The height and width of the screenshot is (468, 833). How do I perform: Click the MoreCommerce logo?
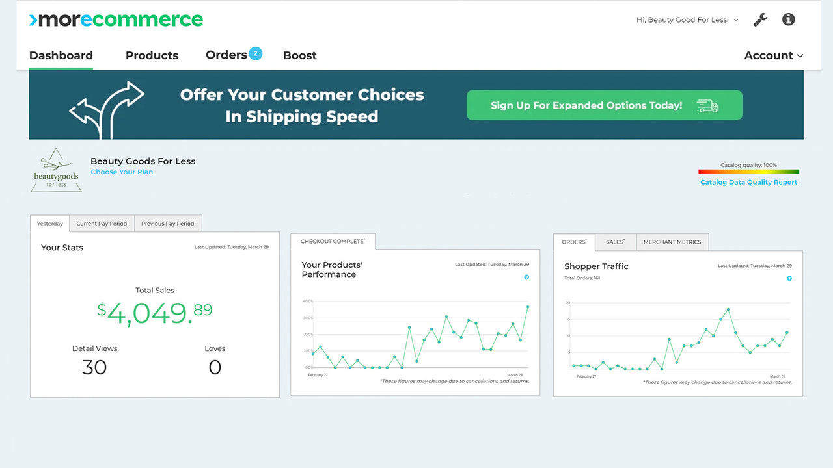click(115, 19)
